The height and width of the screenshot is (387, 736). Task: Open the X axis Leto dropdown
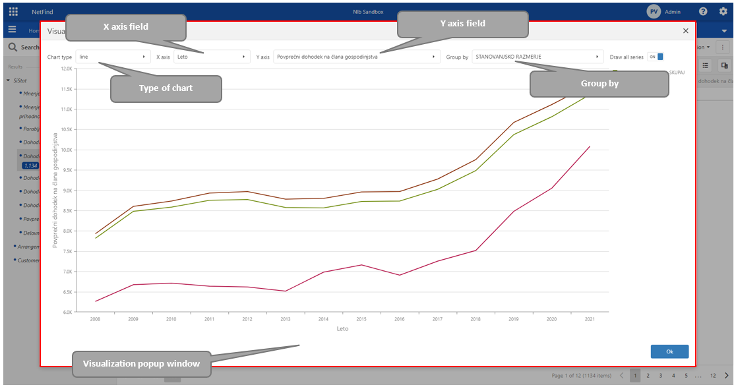tap(212, 57)
